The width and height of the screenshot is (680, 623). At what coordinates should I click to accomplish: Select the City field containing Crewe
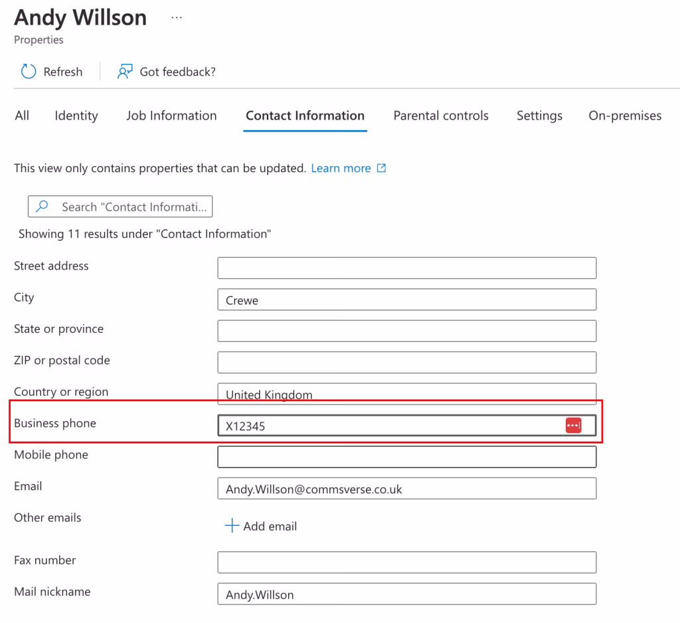coord(406,300)
